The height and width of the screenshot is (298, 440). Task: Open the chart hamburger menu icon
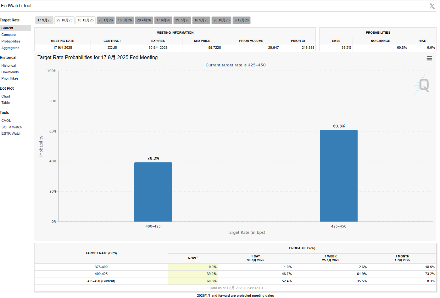click(x=429, y=59)
